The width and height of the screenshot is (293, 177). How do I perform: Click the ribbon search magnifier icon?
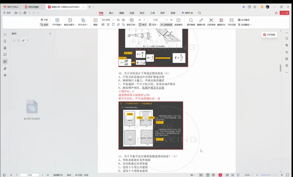200,13
